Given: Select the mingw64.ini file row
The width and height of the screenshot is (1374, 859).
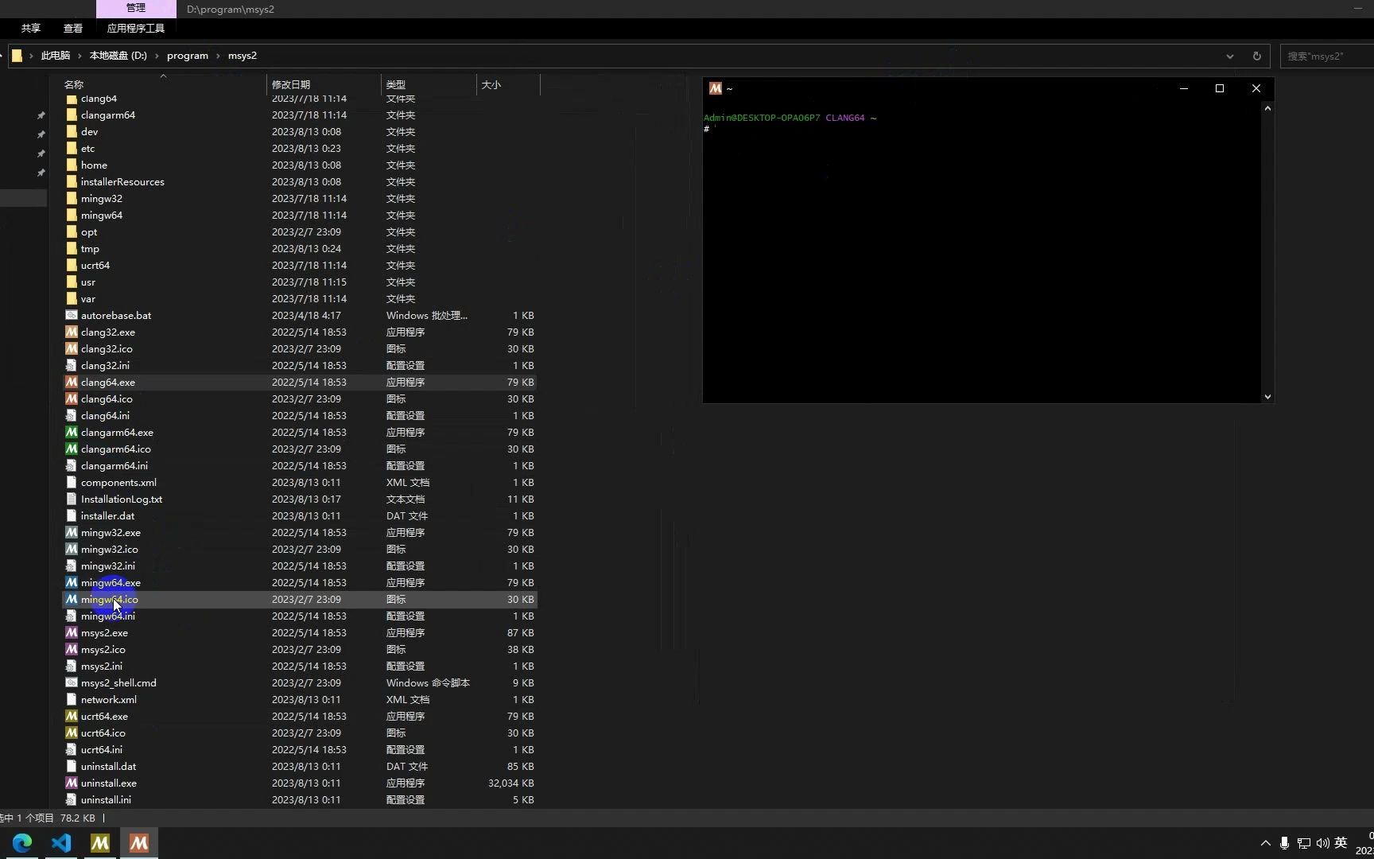Looking at the screenshot, I should coord(299,616).
